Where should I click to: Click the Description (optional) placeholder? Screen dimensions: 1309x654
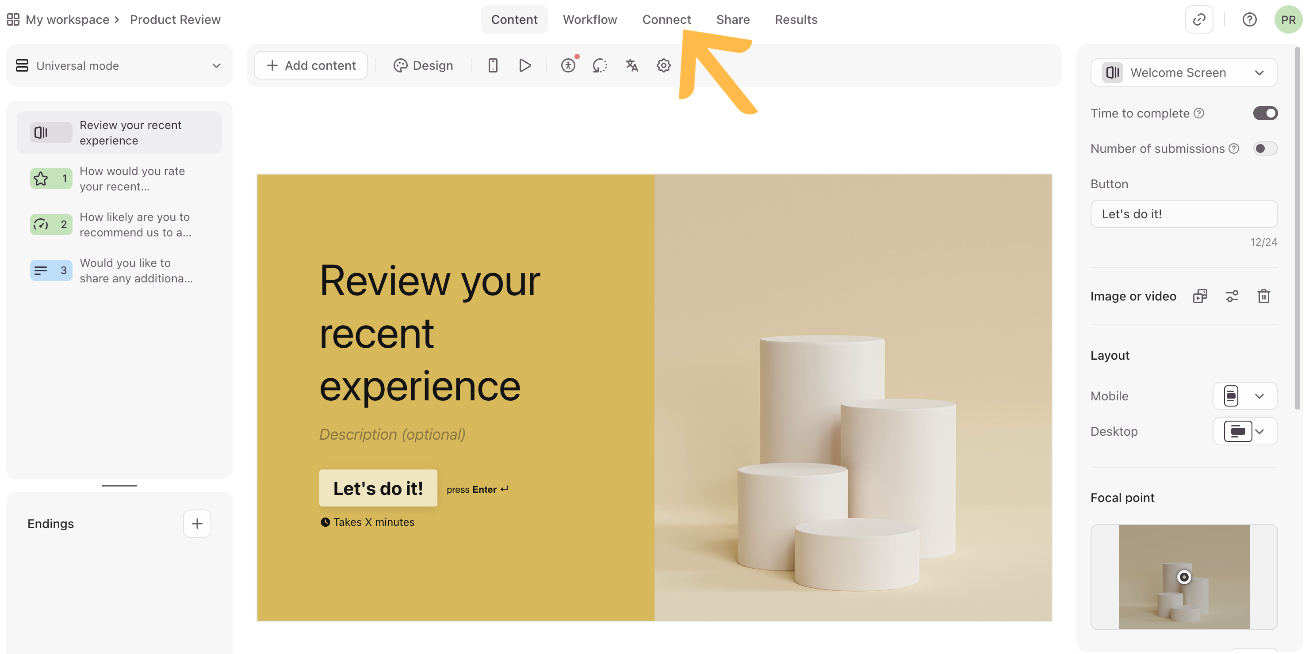[x=392, y=435]
